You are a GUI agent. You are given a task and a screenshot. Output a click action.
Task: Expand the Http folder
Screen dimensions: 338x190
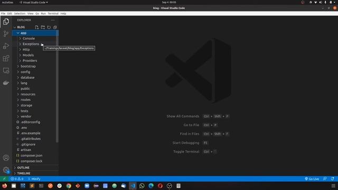[x=35, y=50]
